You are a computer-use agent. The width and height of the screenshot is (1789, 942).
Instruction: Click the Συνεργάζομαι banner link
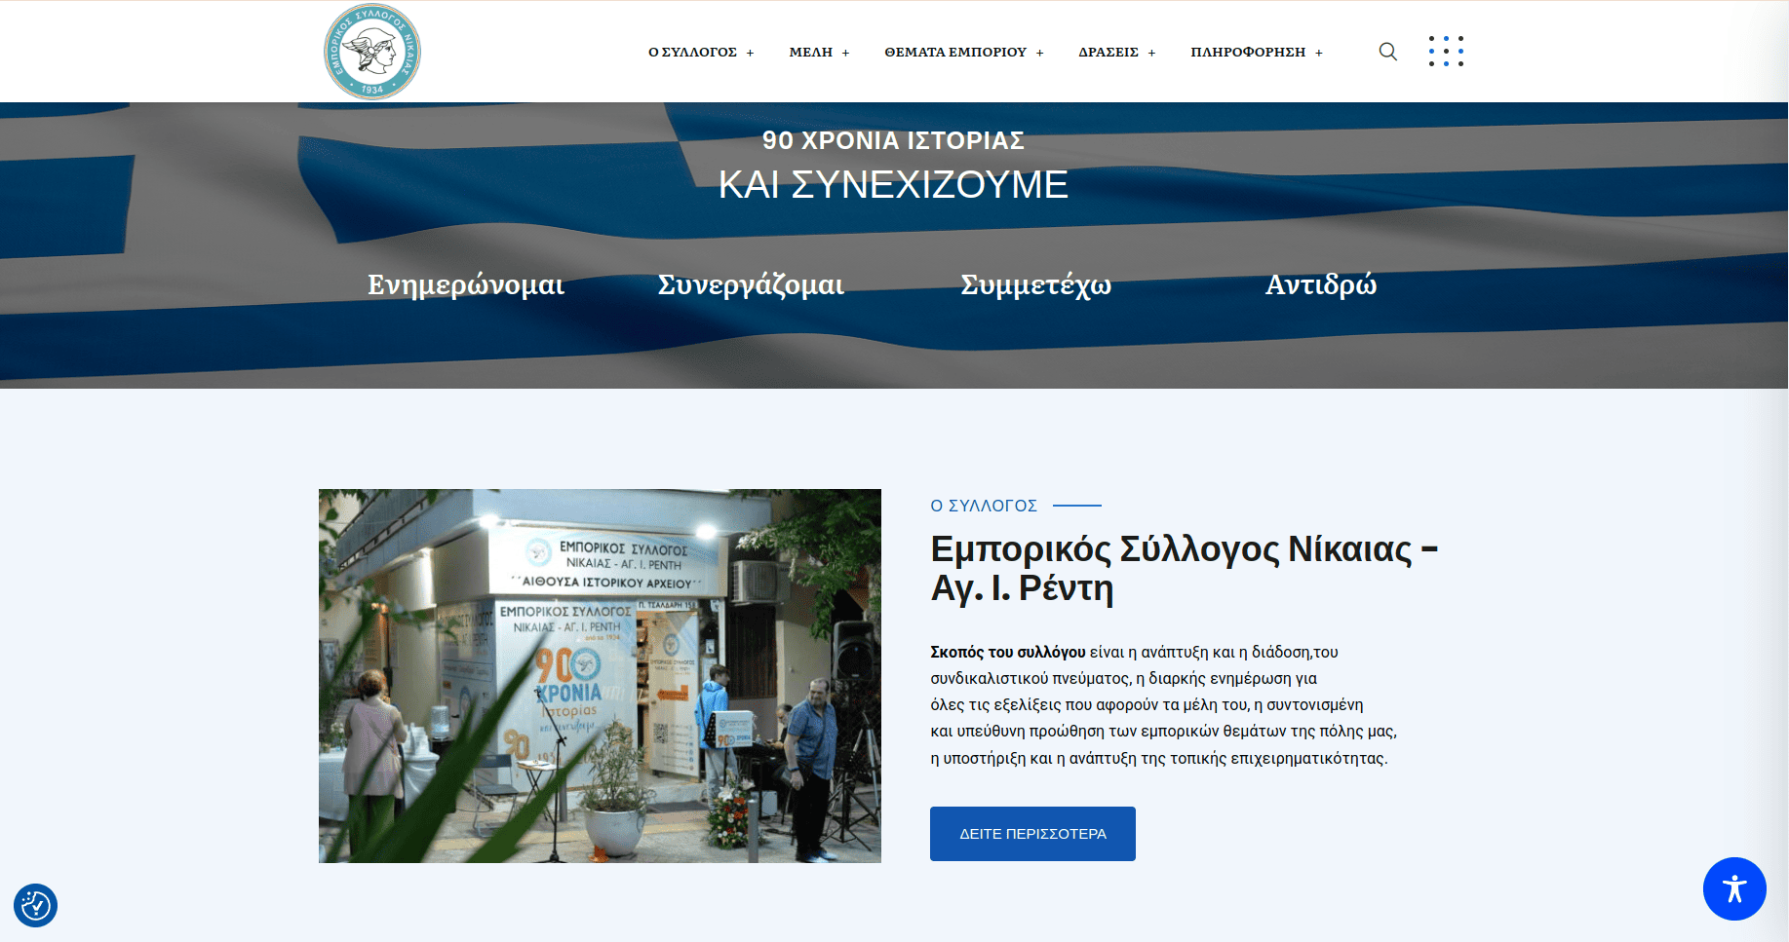click(751, 284)
